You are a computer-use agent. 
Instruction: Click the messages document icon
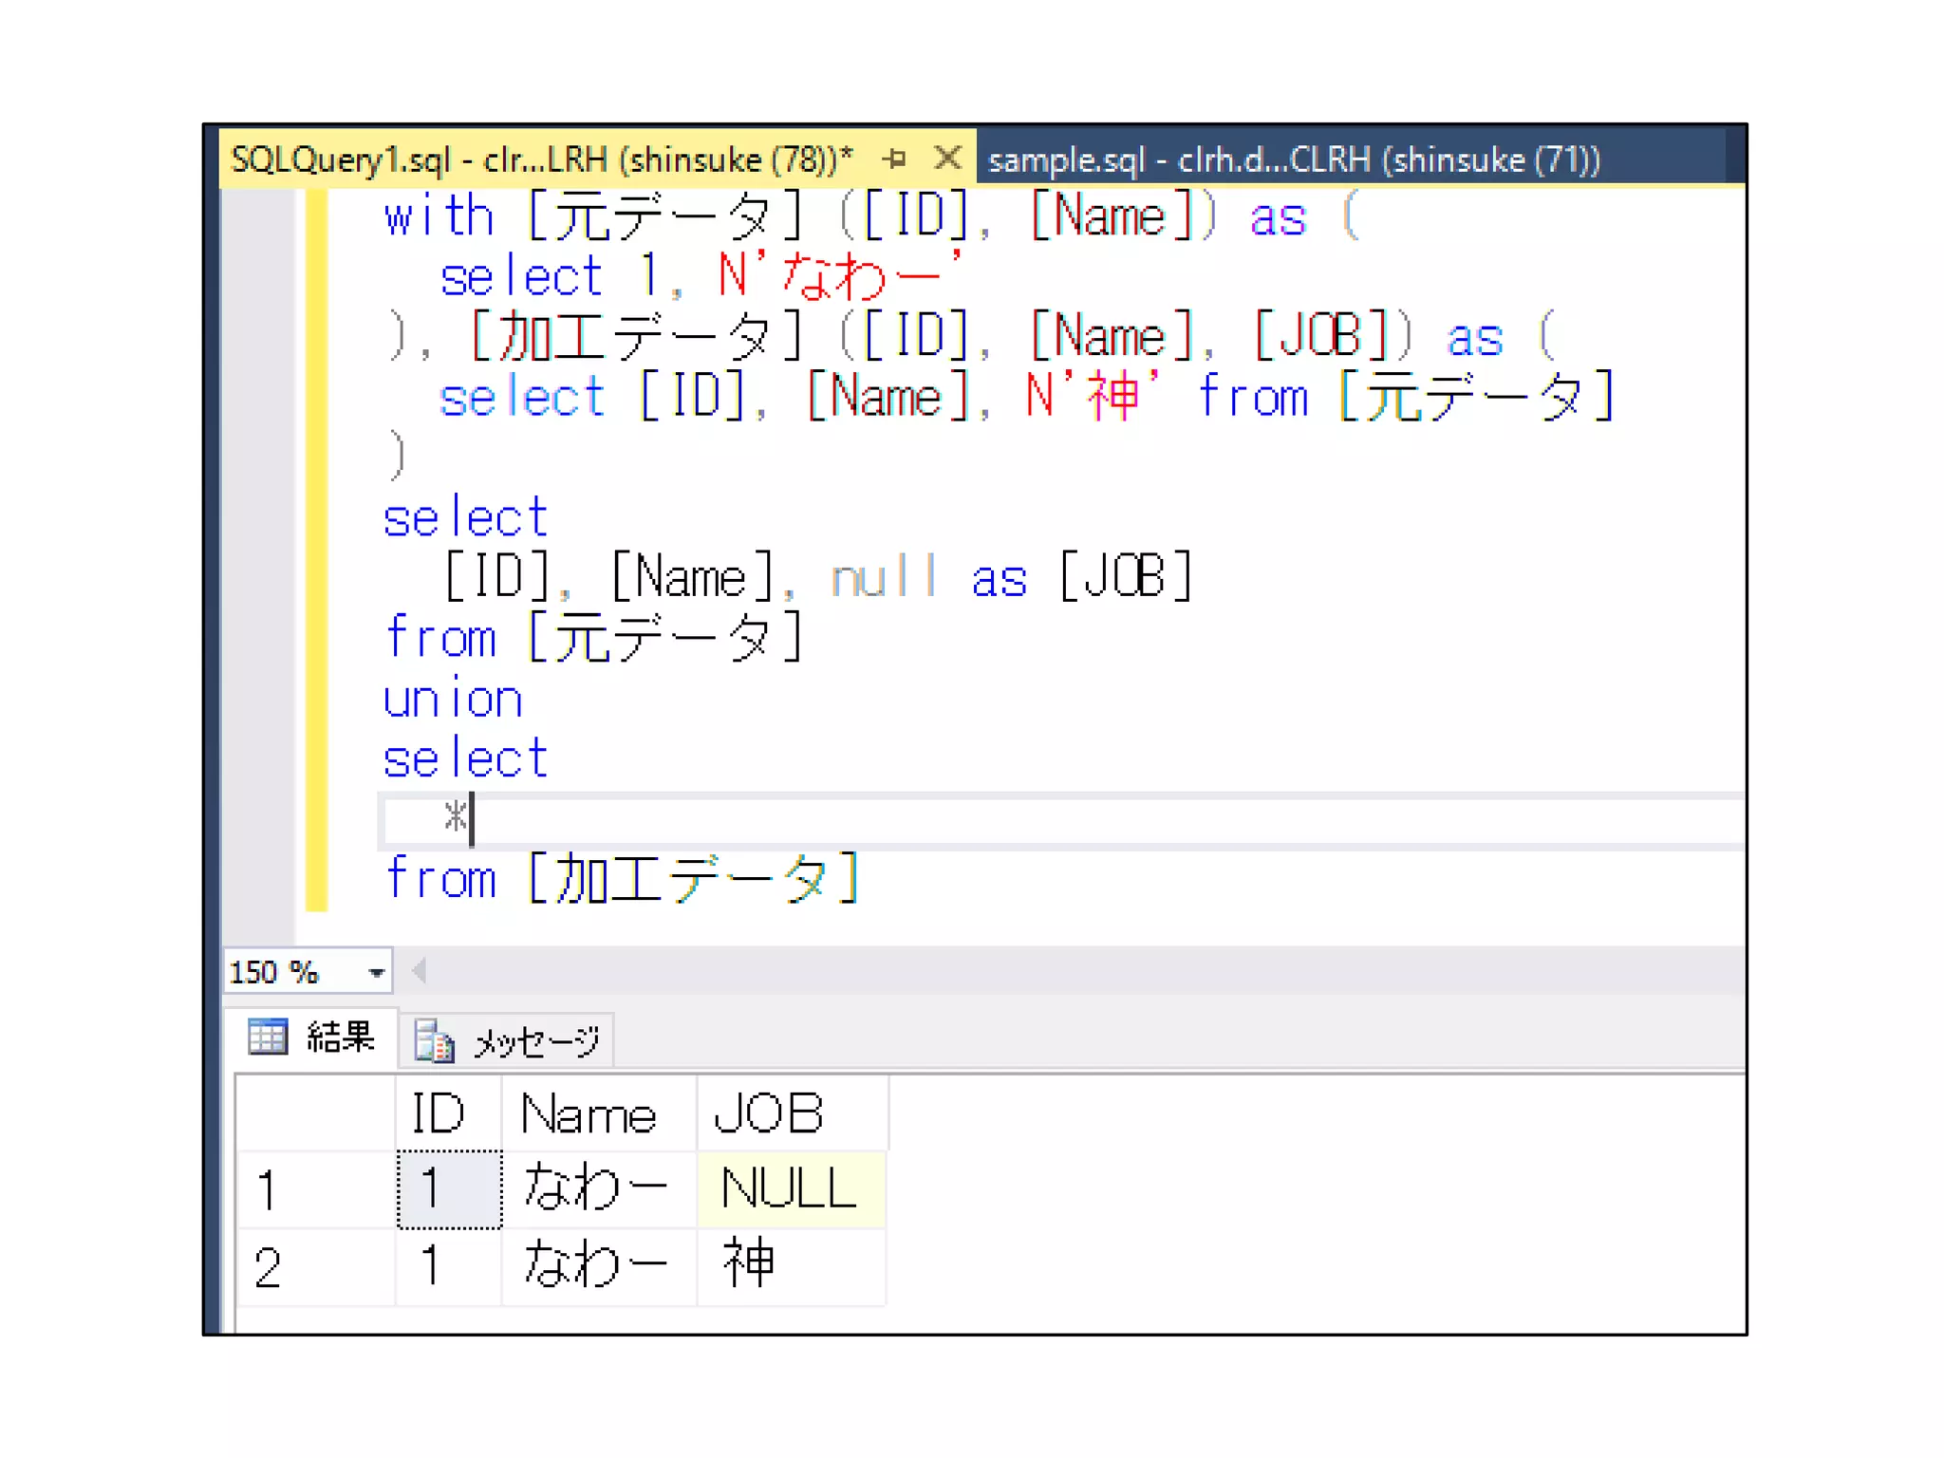coord(435,1041)
